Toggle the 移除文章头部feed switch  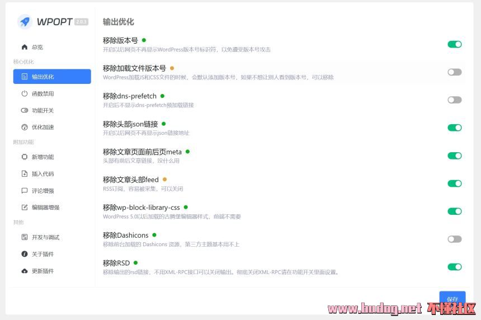tap(455, 183)
